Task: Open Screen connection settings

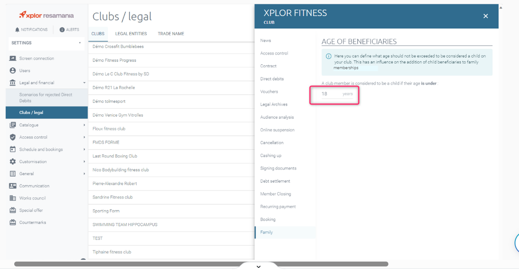Action: click(36, 59)
